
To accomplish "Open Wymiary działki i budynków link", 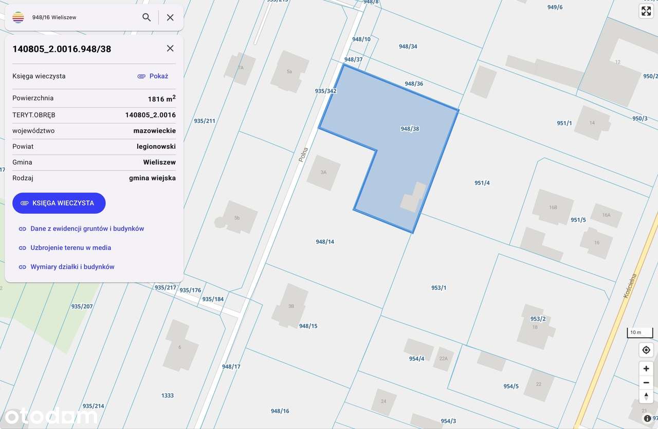I will pos(66,267).
